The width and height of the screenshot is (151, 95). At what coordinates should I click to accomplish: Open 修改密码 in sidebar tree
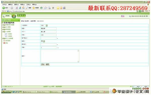(x=8, y=41)
